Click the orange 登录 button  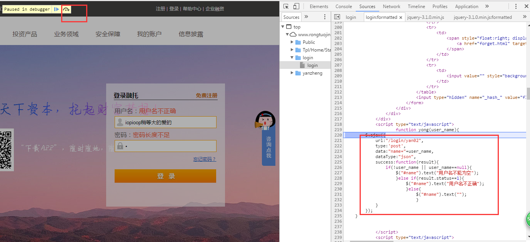tap(165, 176)
